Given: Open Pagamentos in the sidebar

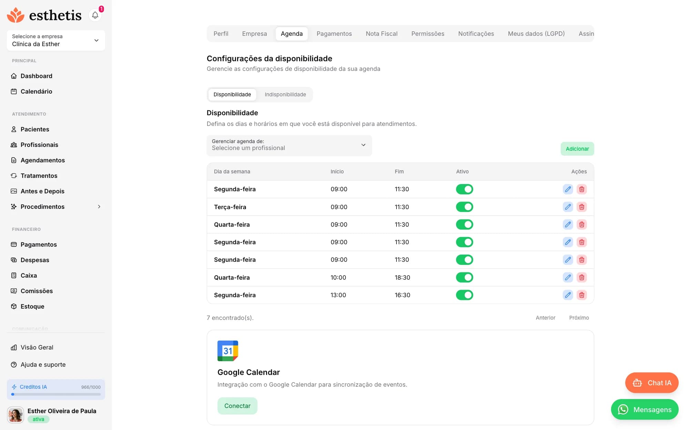Looking at the screenshot, I should pos(39,245).
